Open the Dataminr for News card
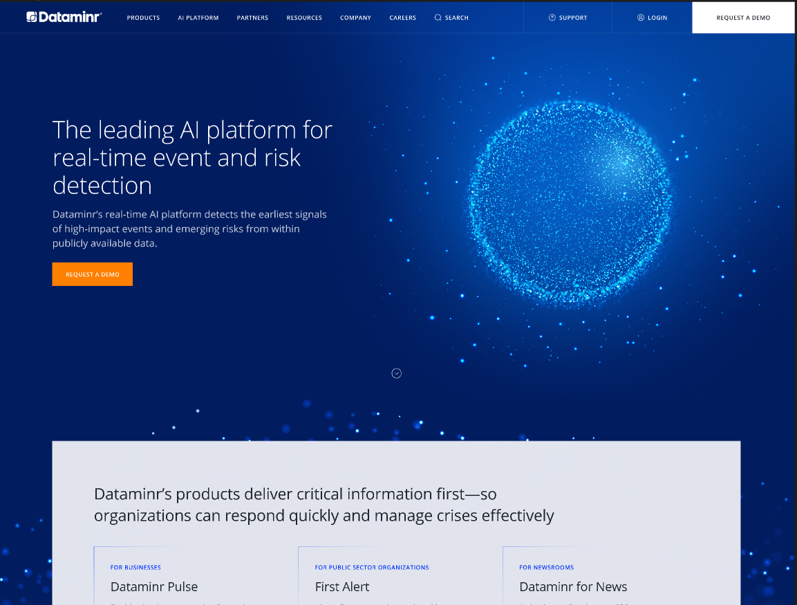Viewport: 797px width, 605px height. pyautogui.click(x=573, y=587)
